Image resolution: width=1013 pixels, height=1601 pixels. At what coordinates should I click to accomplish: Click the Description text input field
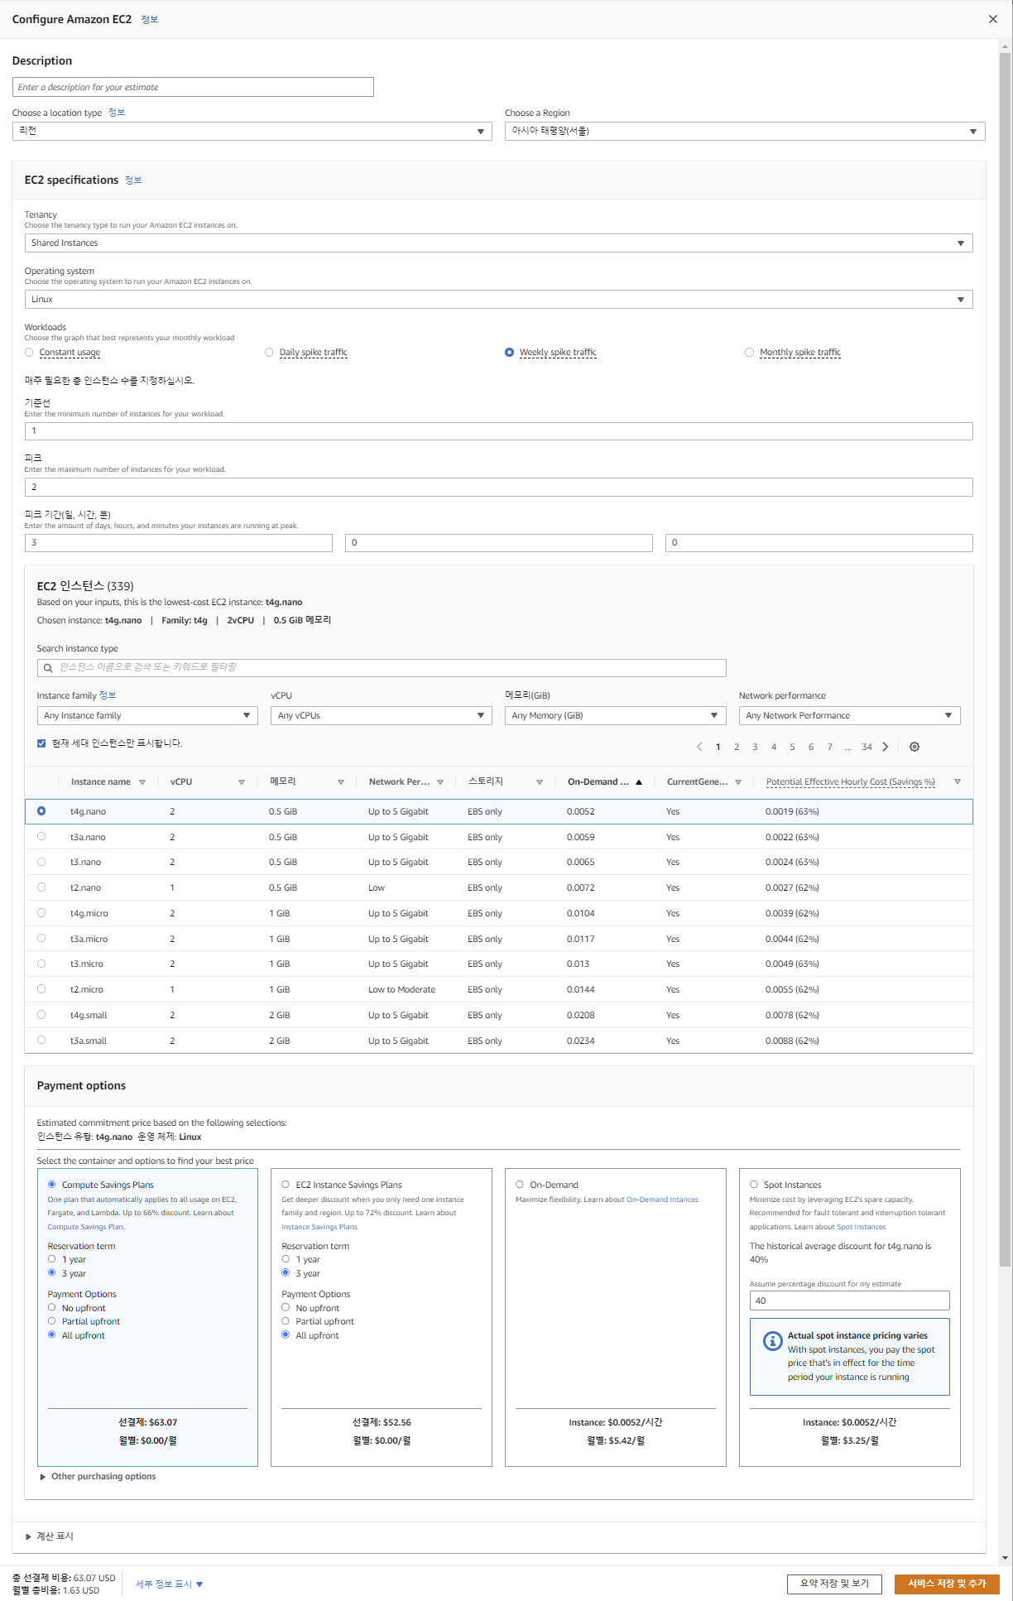click(193, 87)
